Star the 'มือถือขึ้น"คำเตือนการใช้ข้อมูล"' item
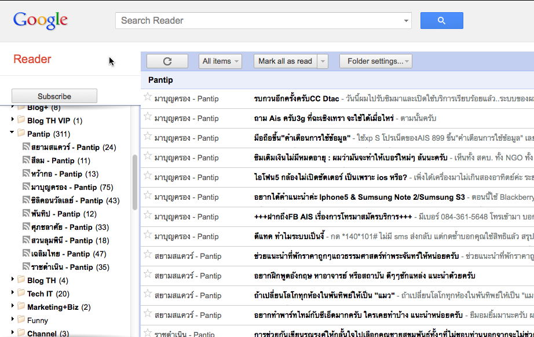Screen dimensions: 534x337 [148, 137]
